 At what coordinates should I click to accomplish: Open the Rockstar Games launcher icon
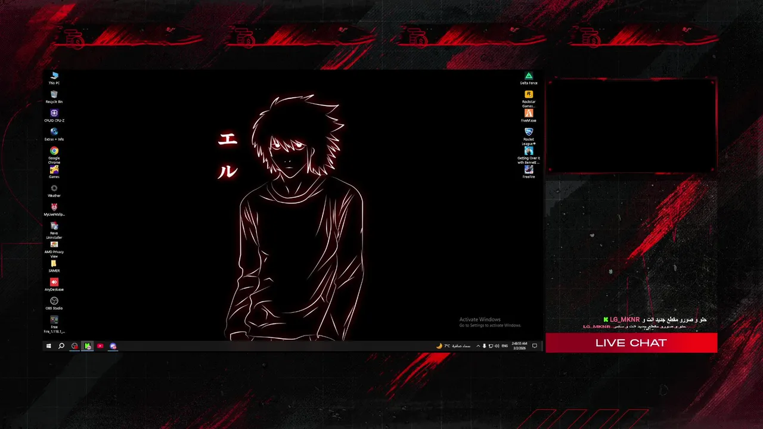529,99
